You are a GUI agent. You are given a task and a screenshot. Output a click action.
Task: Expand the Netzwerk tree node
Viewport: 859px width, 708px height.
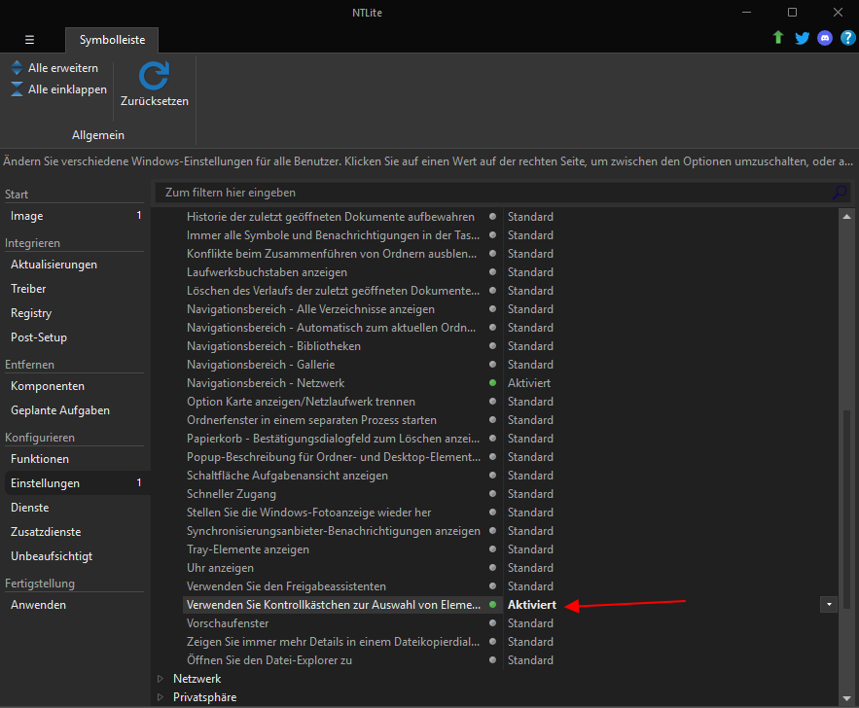point(161,679)
